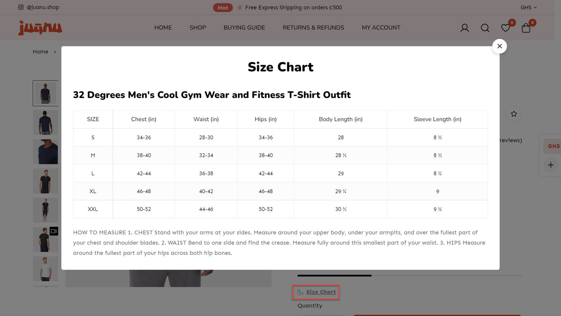
Task: Go to the HOME menu item
Action: 163,28
